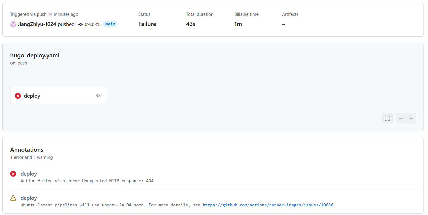Screen dimensions: 428x215
Task: Open the deploy warning annotation title
Action: 29,198
